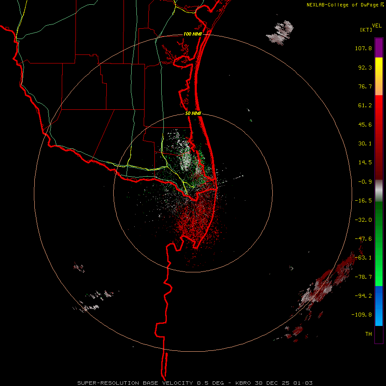Click the gray near-zero segment of the color bar
Screen dimensions: 386x386
point(379,190)
